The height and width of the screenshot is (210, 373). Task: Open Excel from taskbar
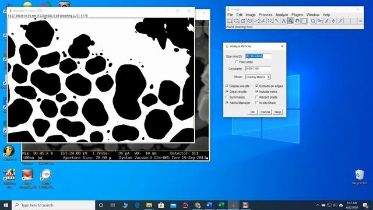coord(221,205)
